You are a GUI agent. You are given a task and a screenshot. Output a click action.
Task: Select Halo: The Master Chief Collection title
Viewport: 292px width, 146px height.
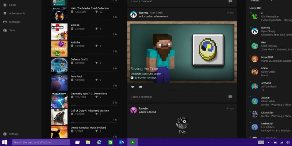[90, 8]
